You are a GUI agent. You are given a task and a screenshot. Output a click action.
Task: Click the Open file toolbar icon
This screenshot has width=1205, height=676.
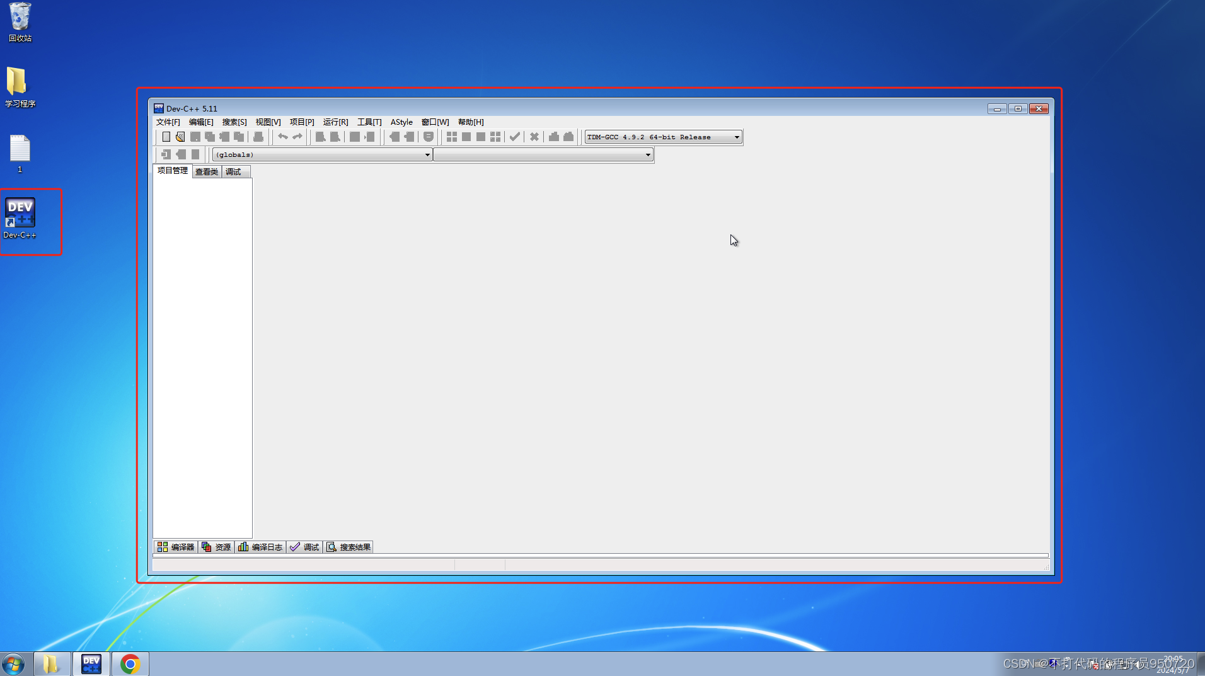180,137
